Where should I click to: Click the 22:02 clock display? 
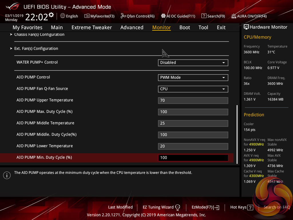[37, 17]
